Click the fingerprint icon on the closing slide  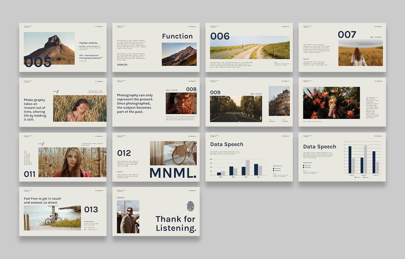click(190, 206)
